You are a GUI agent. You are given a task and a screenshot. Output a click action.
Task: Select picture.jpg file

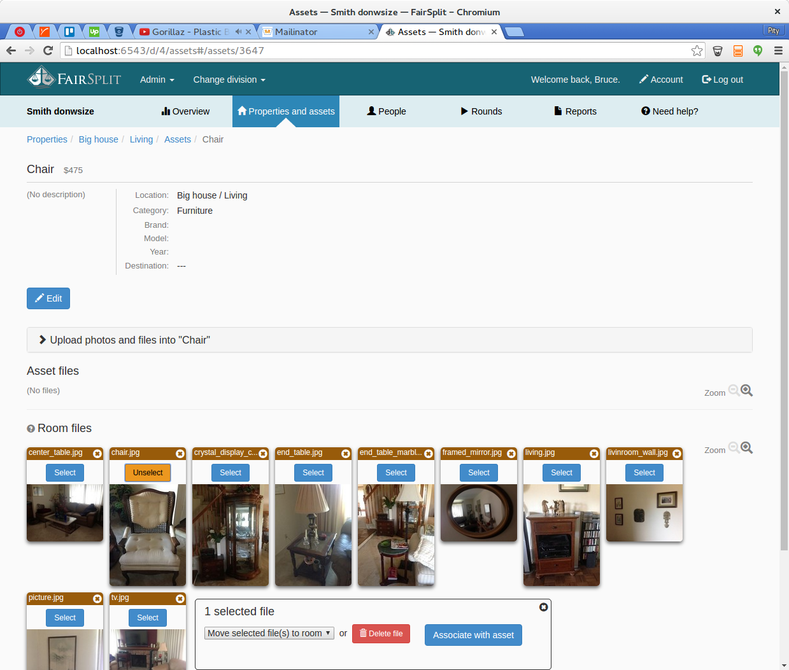[65, 618]
